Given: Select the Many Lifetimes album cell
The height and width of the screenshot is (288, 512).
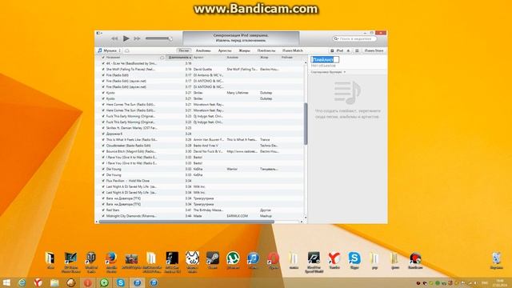Looking at the screenshot, I should click(238, 93).
